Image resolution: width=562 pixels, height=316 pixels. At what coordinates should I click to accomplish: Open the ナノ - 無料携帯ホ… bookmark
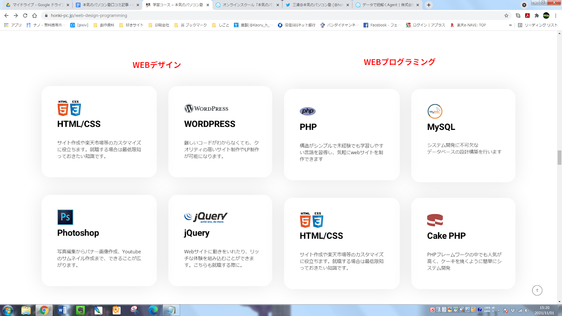point(46,25)
